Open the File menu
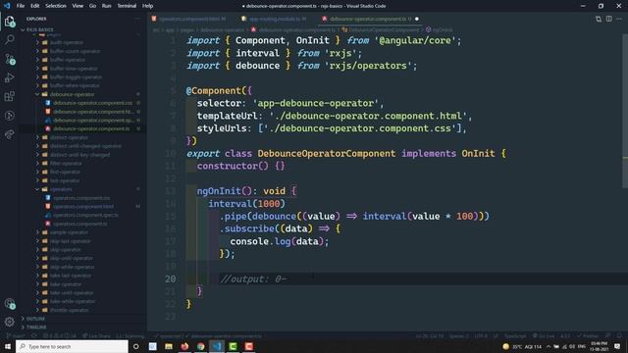 pyautogui.click(x=21, y=6)
